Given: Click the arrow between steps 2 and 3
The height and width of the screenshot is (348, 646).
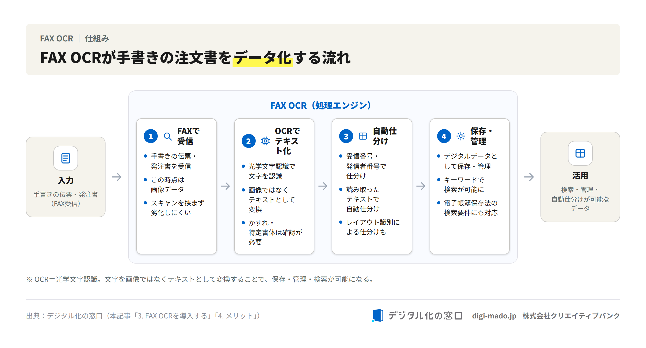Looking at the screenshot, I should (323, 186).
